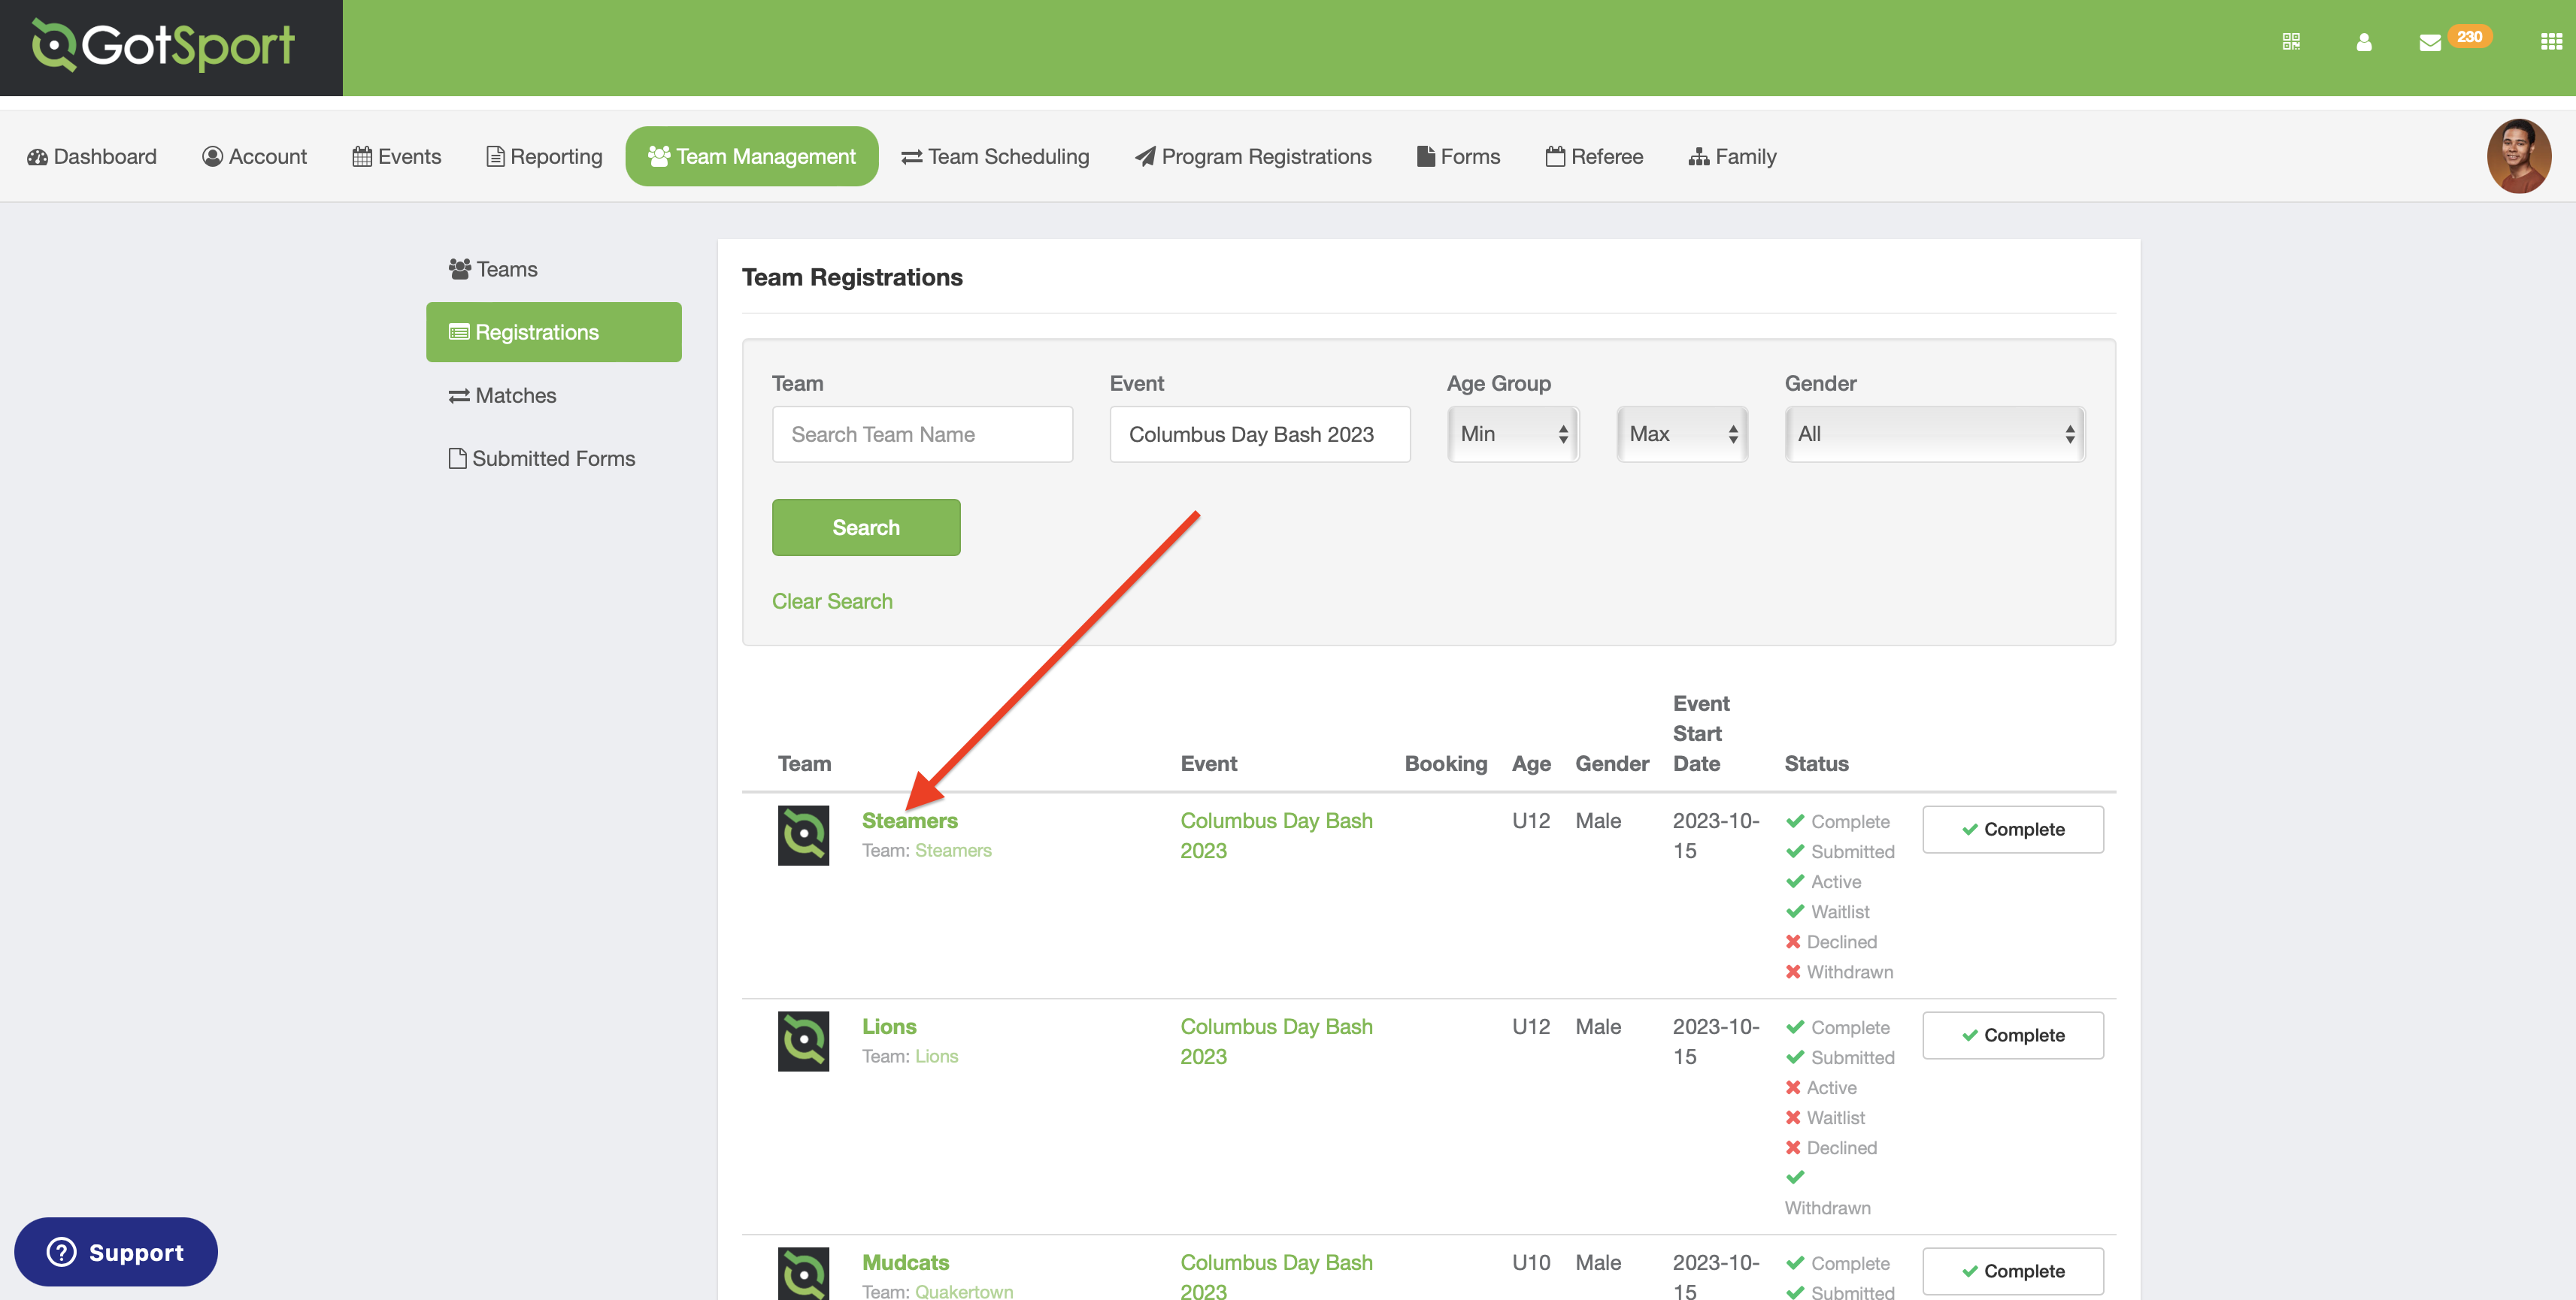Open the Referee tab
Screen dimensions: 2576x1300
pyautogui.click(x=1594, y=157)
